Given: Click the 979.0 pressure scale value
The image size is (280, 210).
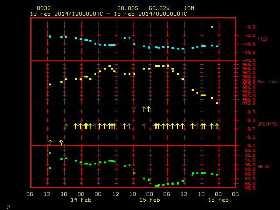Looking at the screenshot, I should pos(249,103).
